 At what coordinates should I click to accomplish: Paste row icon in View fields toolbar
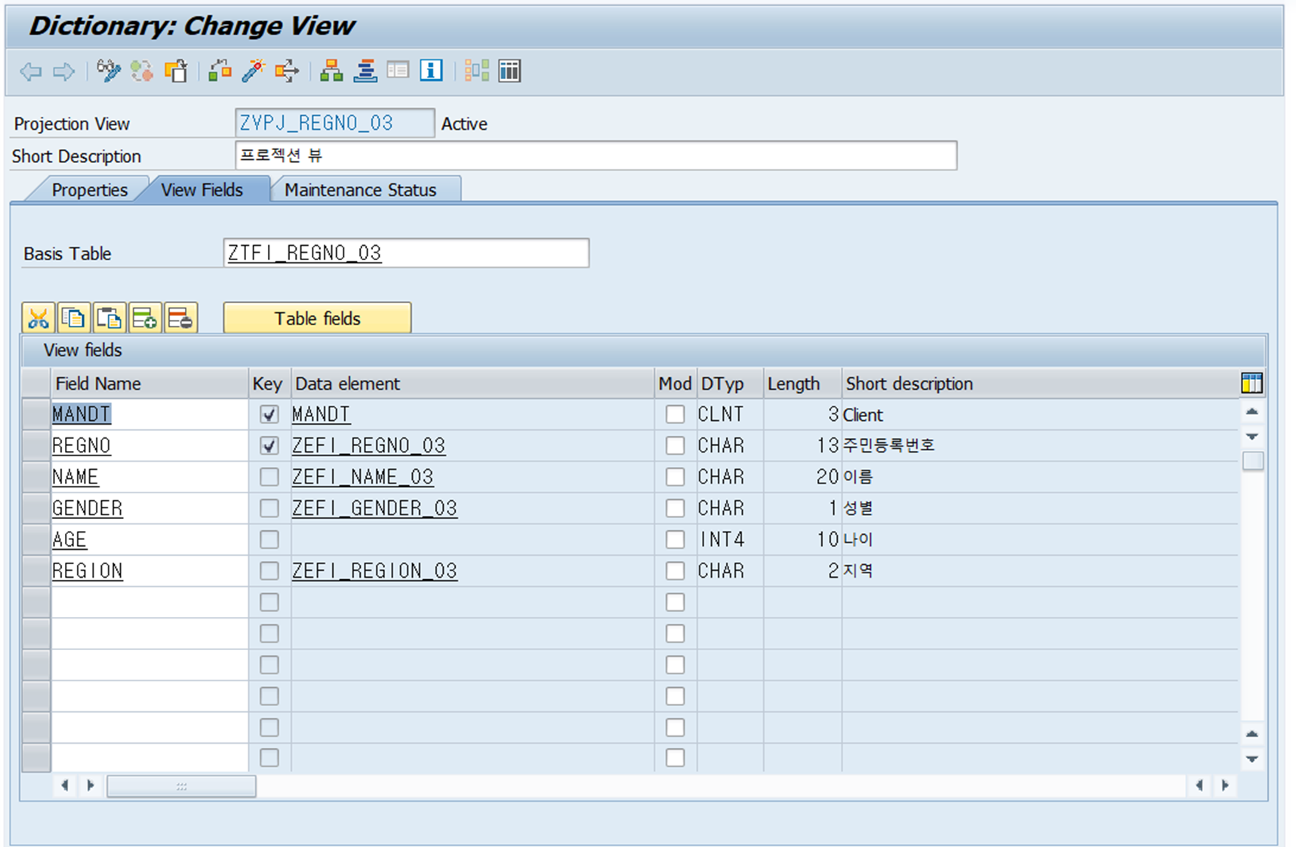point(109,318)
